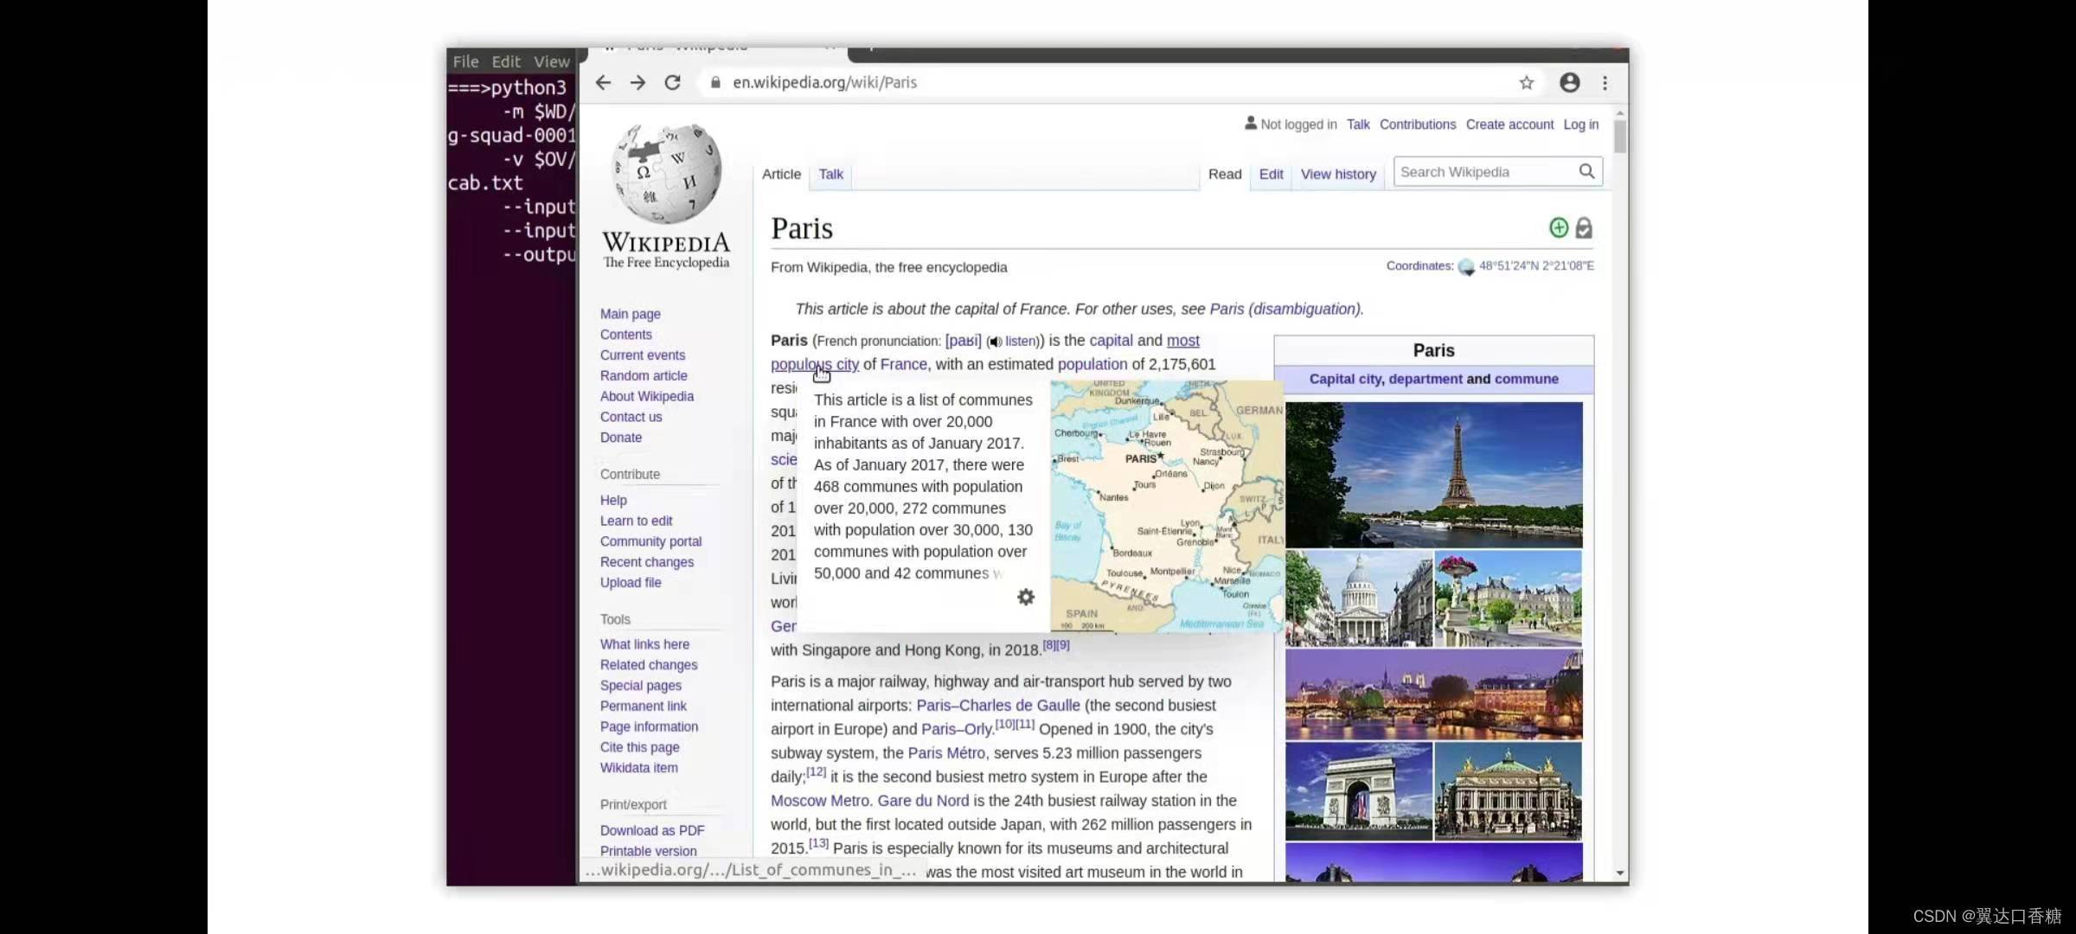Reload the Paris Wikipedia page
Screen dimensions: 2076x934
(672, 82)
